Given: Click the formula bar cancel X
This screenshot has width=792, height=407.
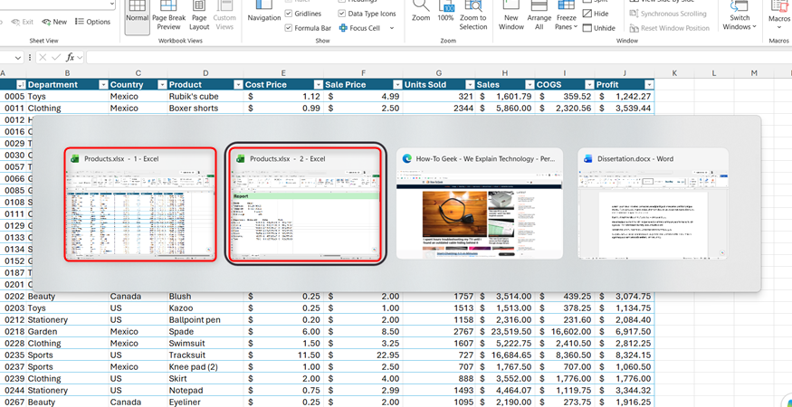Looking at the screenshot, I should tap(43, 58).
